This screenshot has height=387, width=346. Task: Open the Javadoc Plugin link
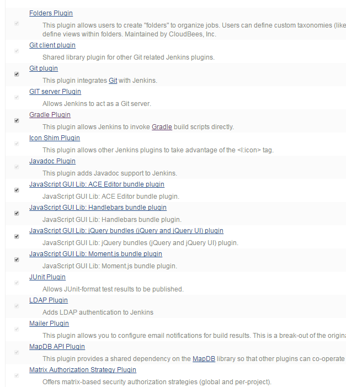(x=52, y=161)
